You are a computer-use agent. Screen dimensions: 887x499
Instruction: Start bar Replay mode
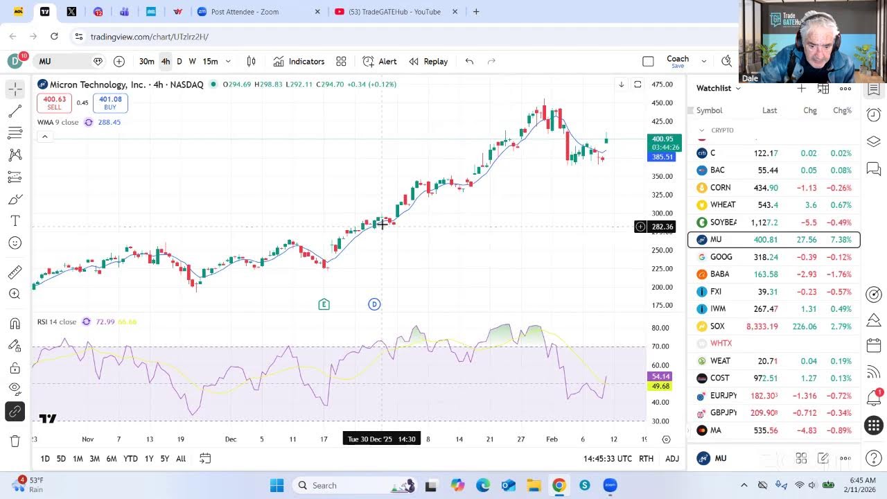(428, 61)
